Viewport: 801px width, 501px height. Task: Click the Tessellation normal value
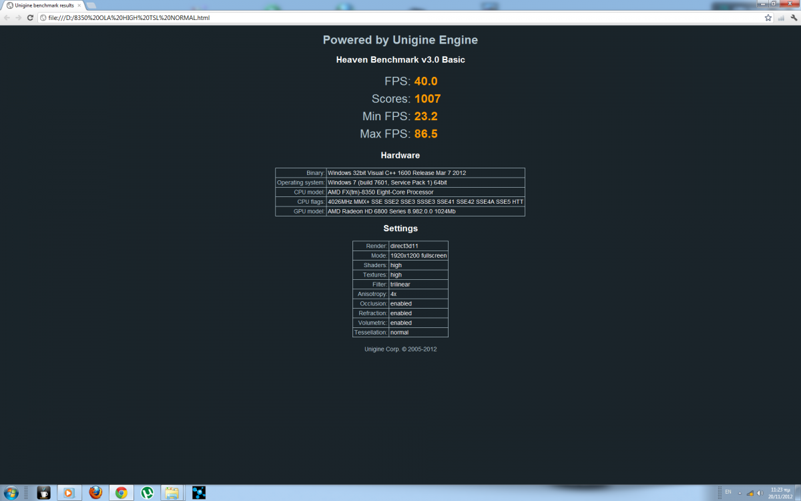click(419, 332)
